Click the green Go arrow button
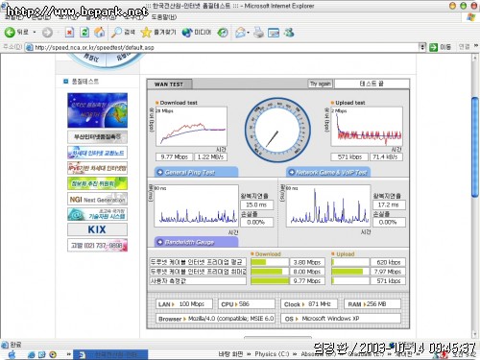480x360 pixels. 433,47
